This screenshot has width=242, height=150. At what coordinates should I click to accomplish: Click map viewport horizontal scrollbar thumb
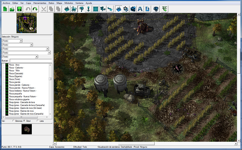[x=136, y=144]
